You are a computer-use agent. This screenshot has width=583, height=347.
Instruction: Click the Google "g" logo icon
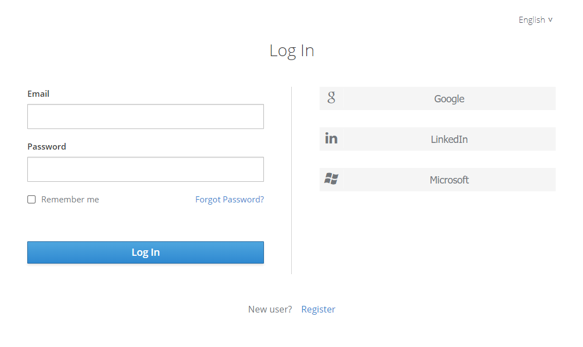coord(331,98)
